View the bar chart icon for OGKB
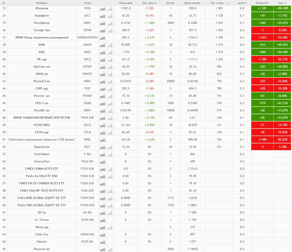292x252 pixels. coord(110,103)
